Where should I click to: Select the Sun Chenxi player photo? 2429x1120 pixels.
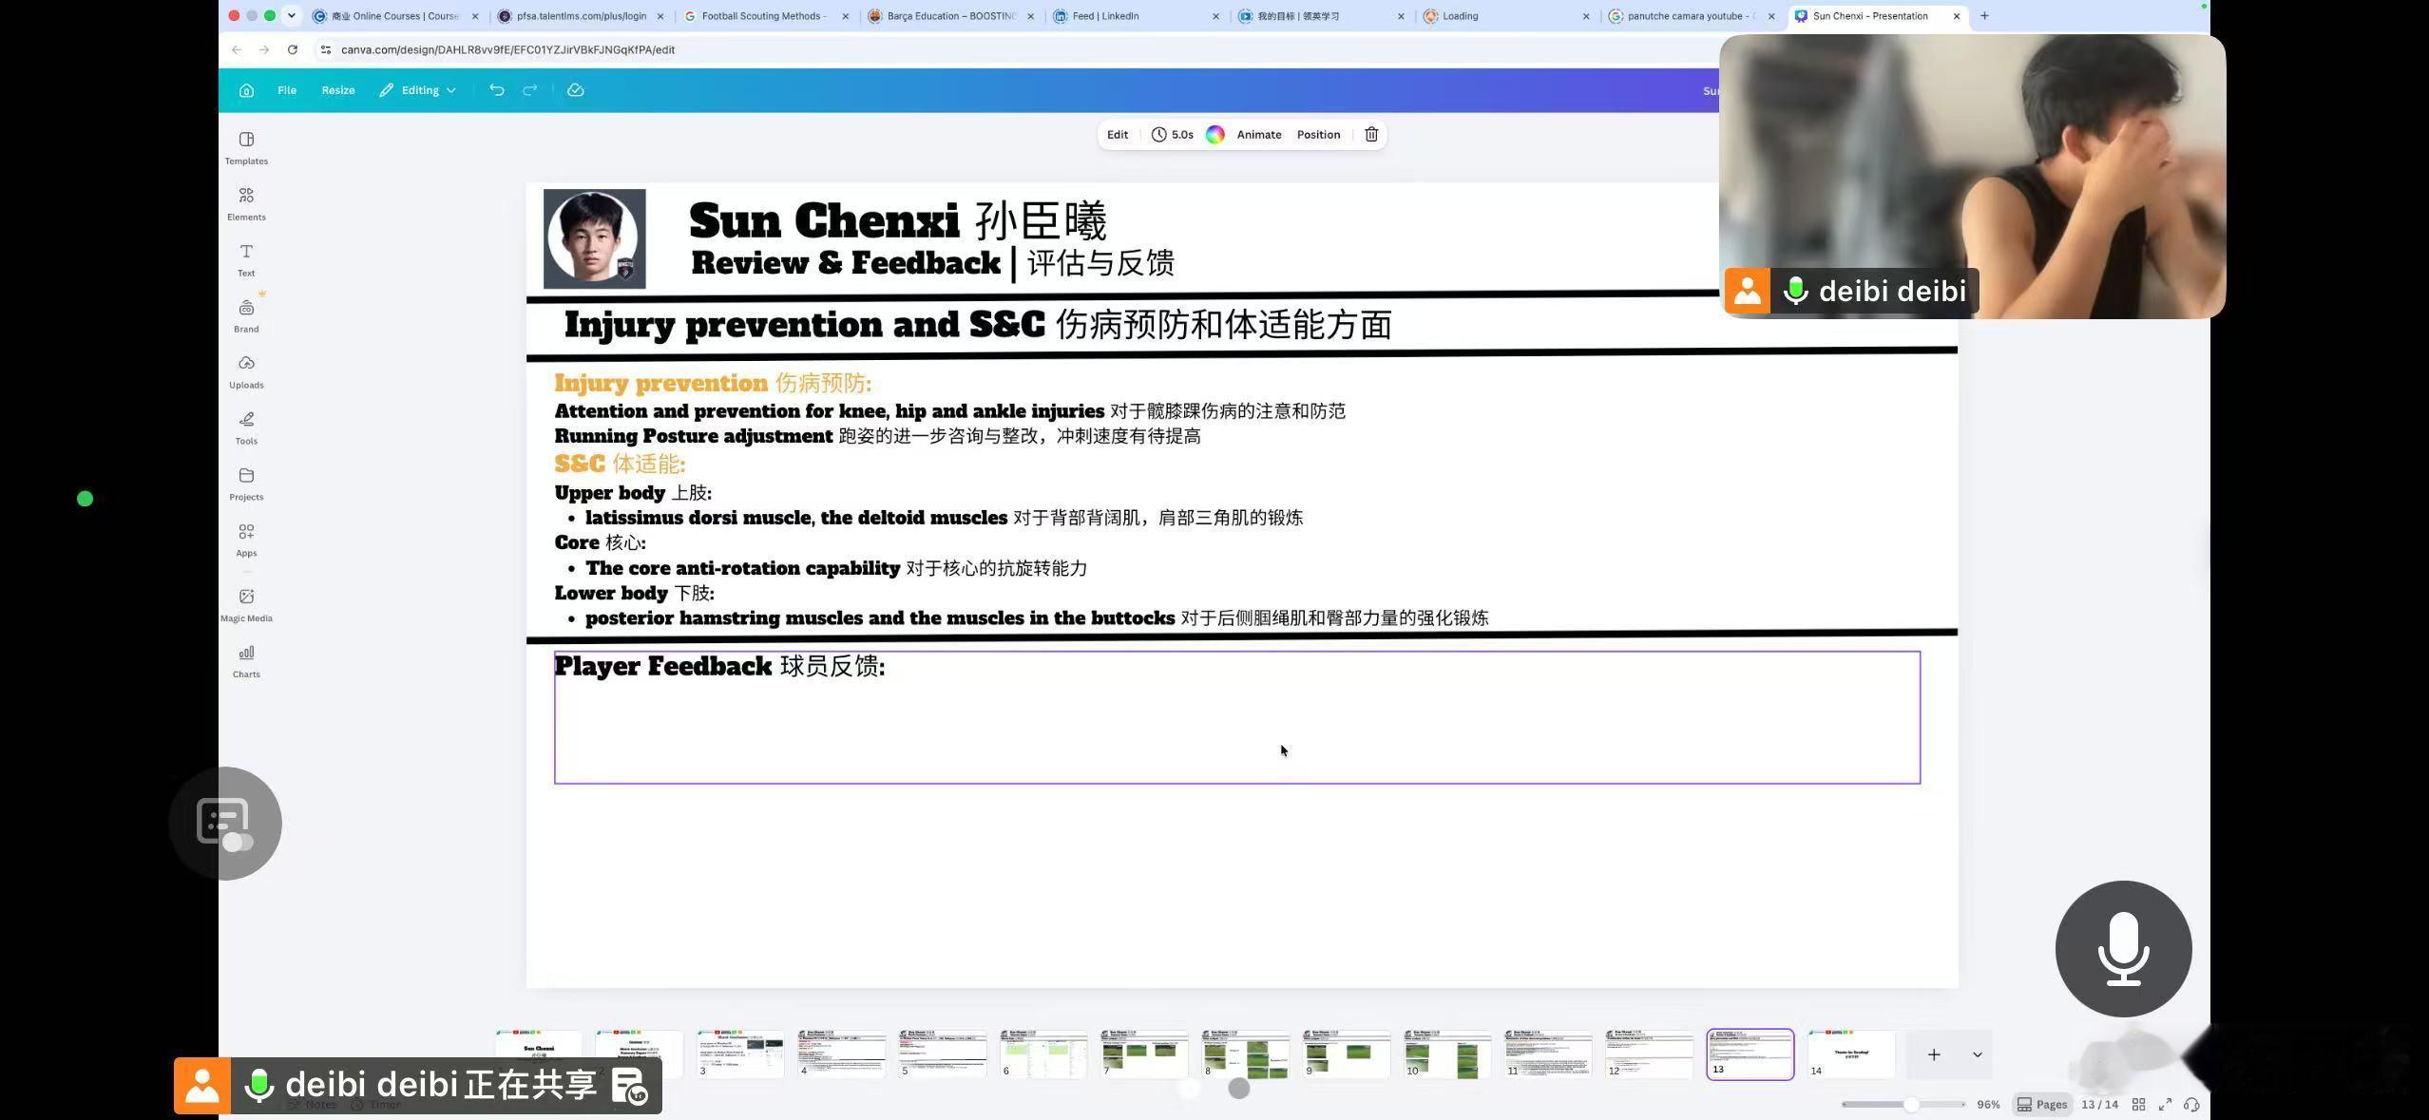click(x=594, y=238)
